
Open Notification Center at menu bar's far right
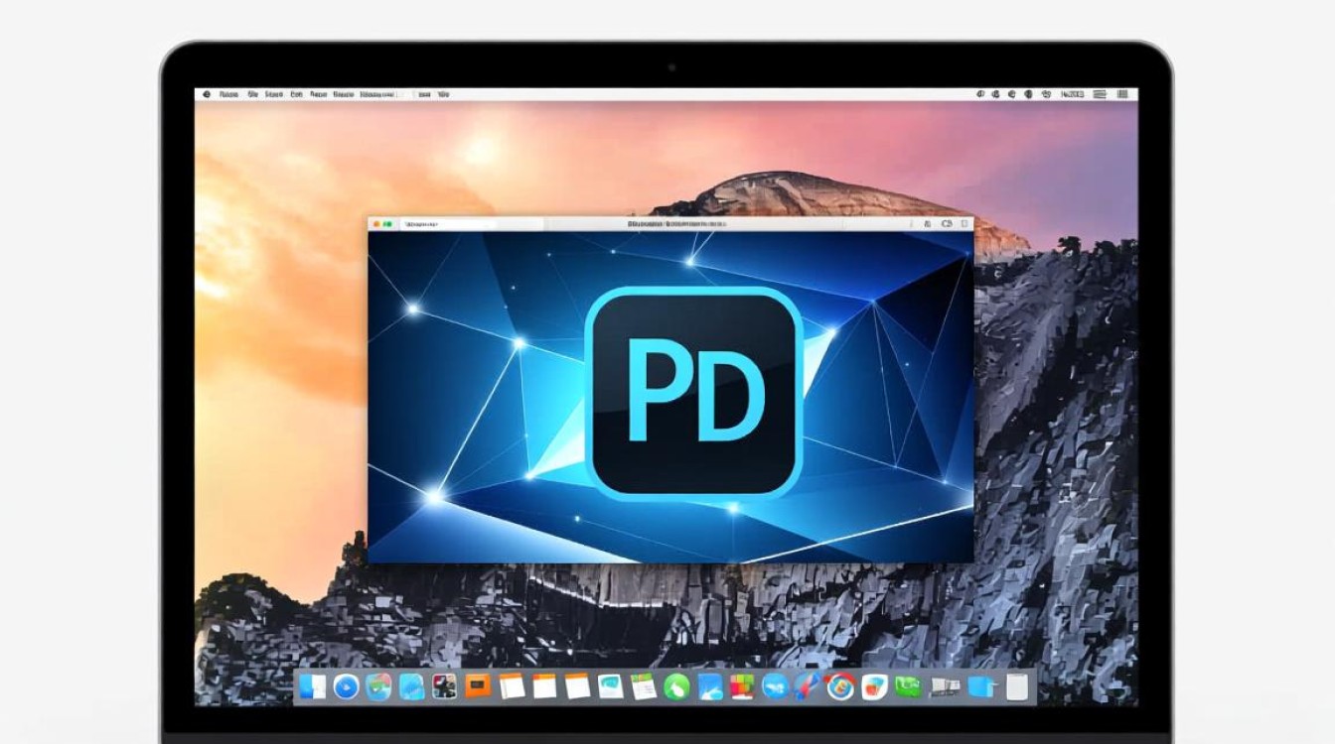pos(1125,94)
